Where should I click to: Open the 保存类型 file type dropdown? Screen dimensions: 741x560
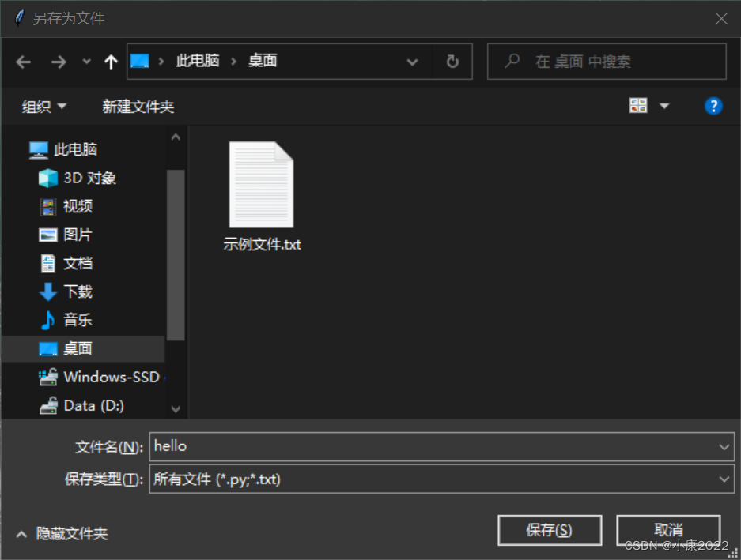click(x=724, y=479)
